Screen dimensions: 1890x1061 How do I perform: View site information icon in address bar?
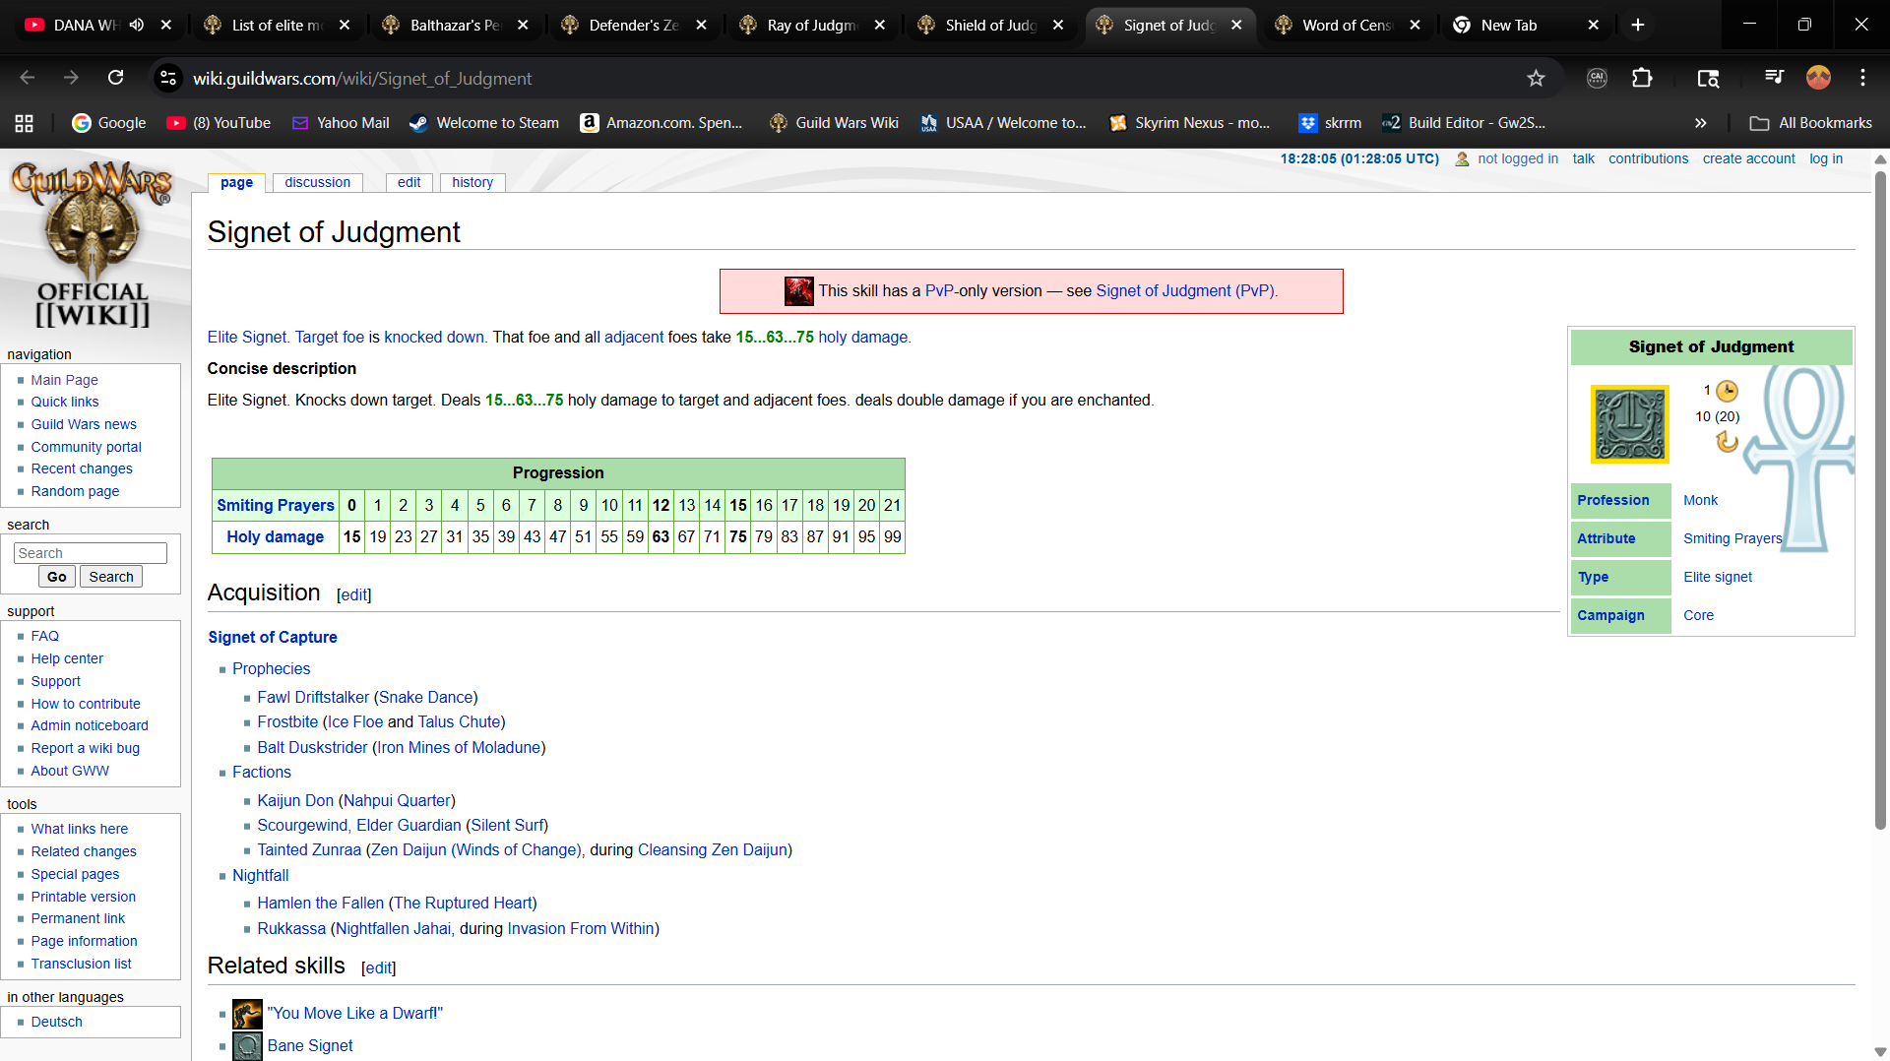(x=168, y=78)
